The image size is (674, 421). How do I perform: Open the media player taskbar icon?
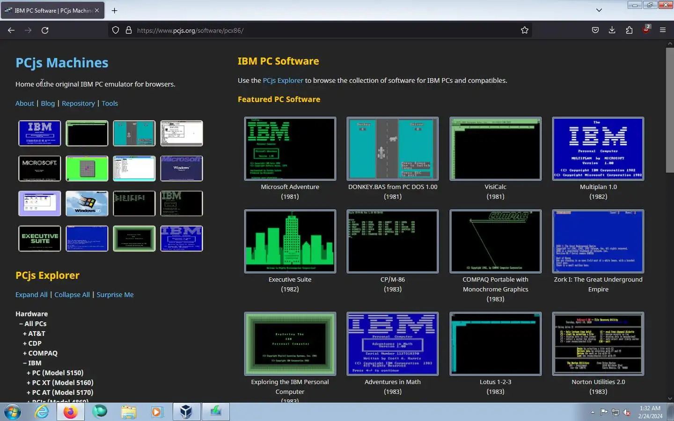(x=157, y=412)
